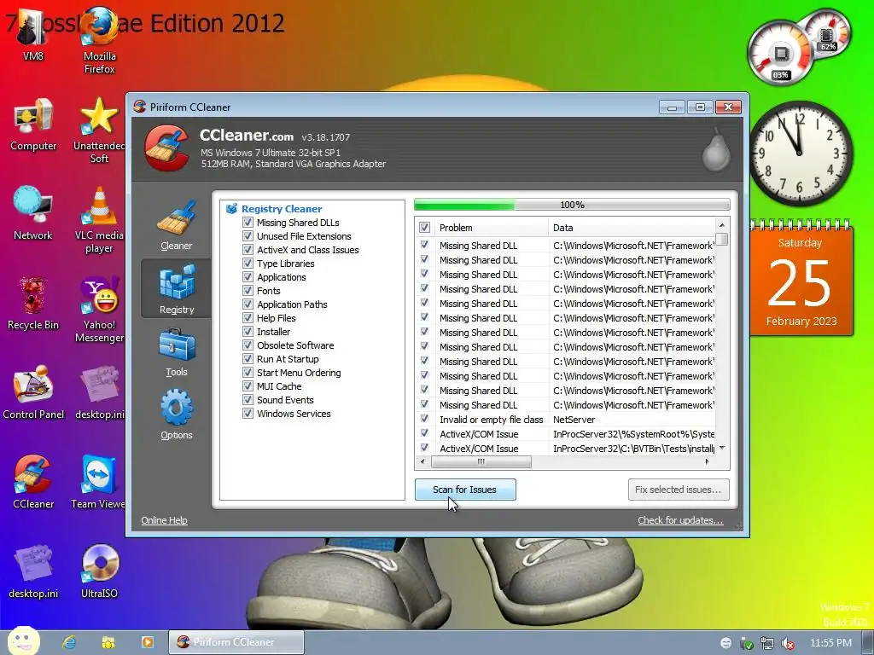
Task: Click the analog clock gadget
Action: pyautogui.click(x=800, y=152)
